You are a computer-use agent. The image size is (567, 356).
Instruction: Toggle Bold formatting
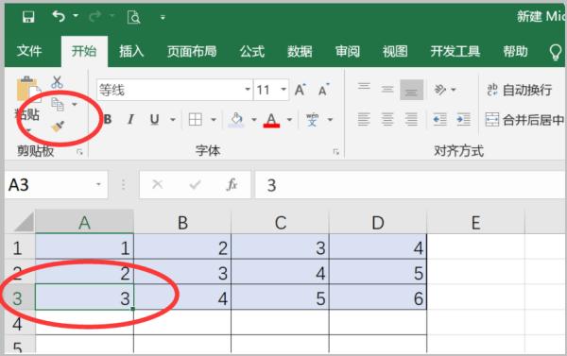click(x=108, y=119)
